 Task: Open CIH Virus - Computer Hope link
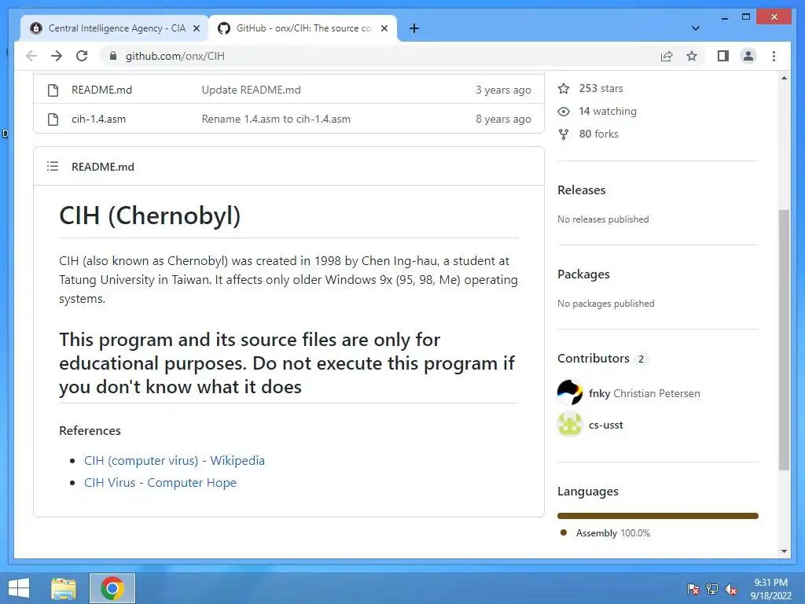(160, 483)
